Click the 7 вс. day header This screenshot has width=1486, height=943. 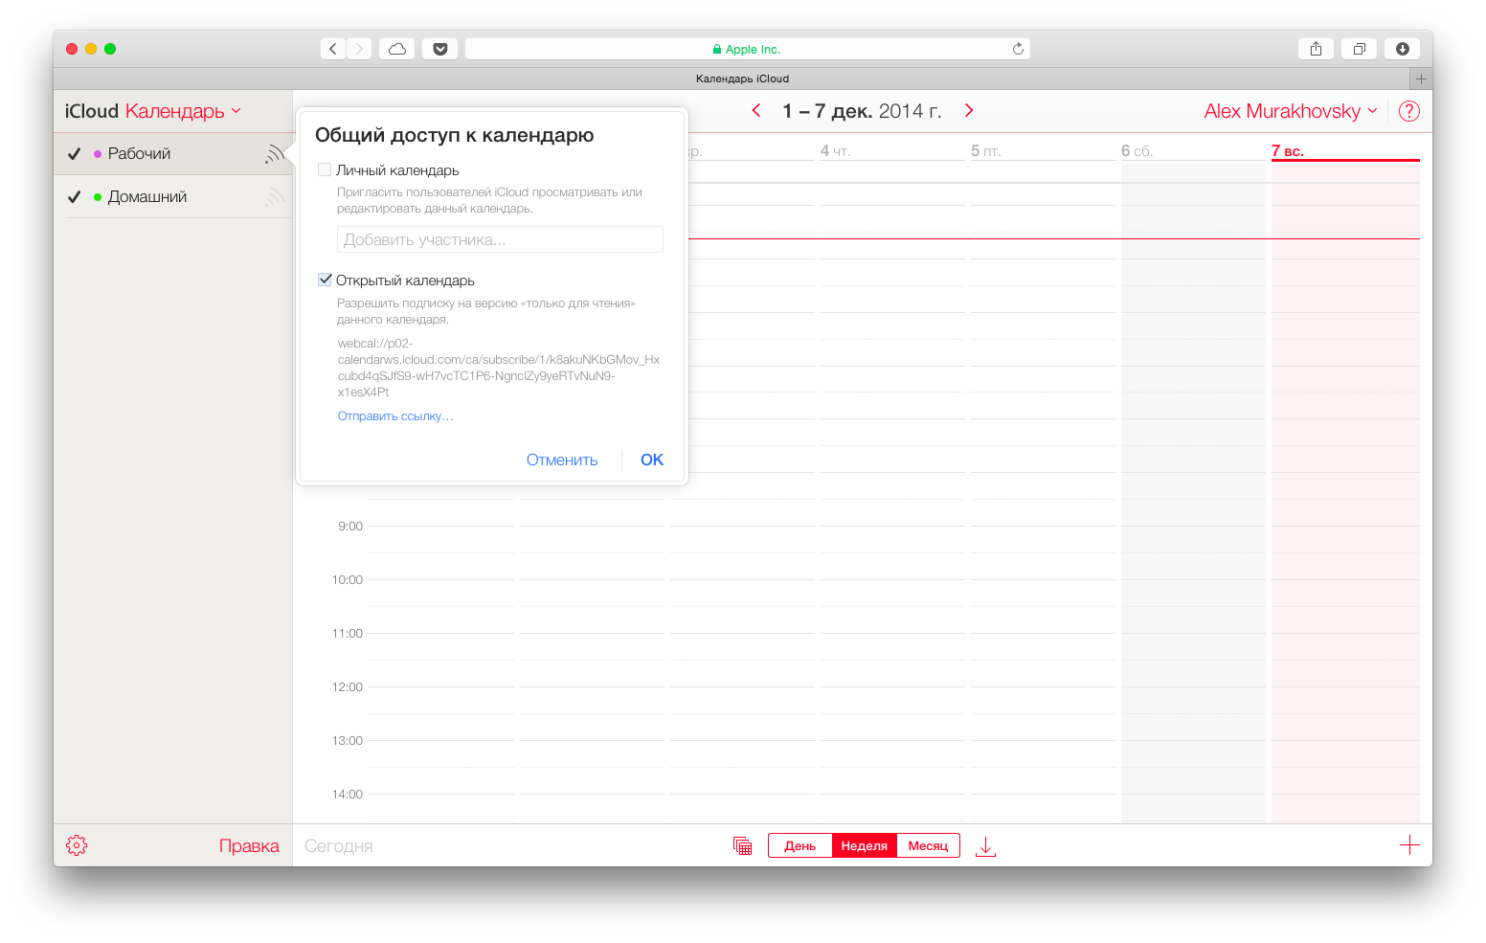click(x=1288, y=150)
